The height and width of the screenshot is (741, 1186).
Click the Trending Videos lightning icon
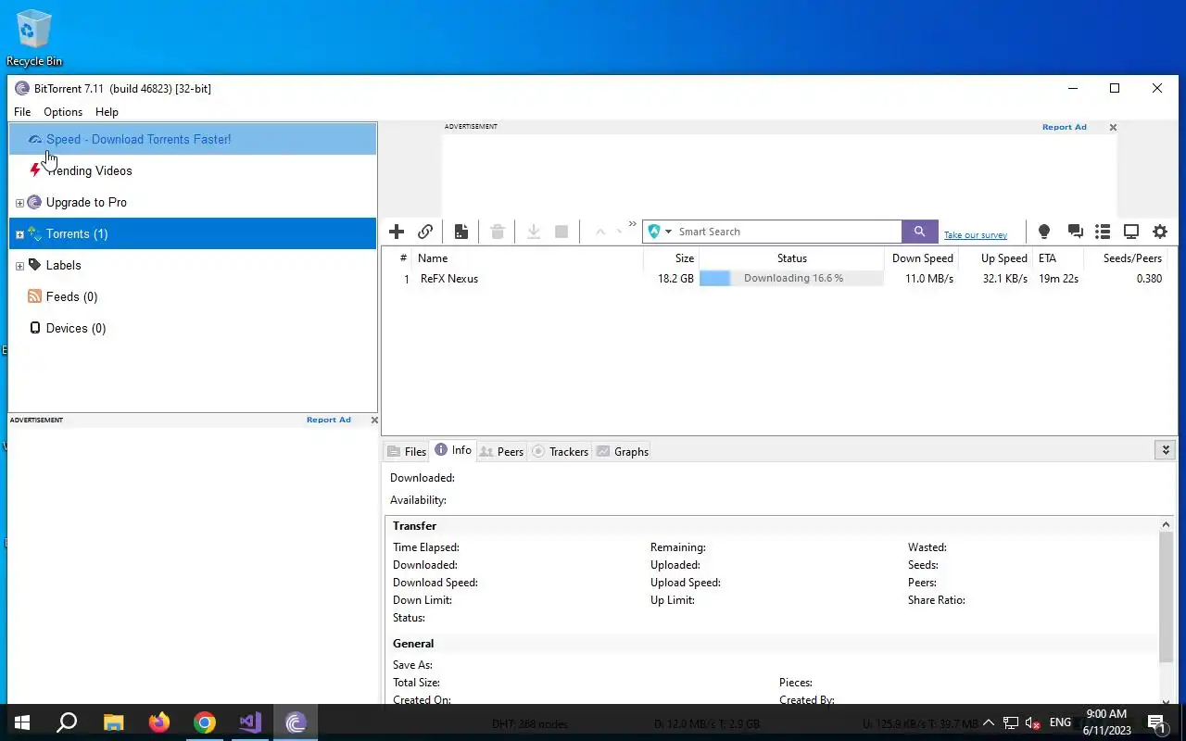[35, 170]
